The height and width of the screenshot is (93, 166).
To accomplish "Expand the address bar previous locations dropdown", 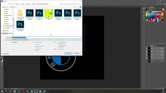I will point(60,4).
